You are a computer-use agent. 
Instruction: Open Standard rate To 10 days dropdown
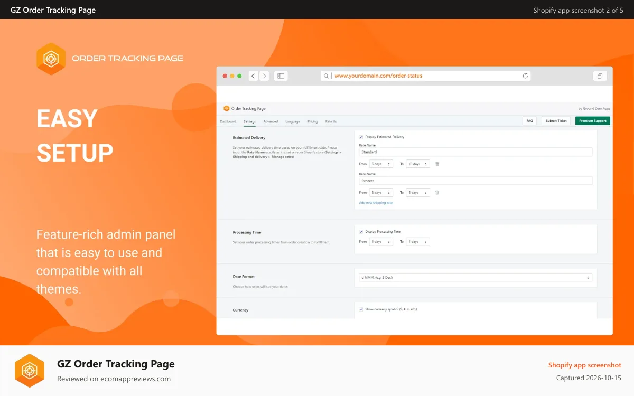[418, 164]
